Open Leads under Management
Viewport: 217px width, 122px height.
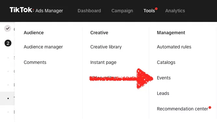tap(163, 93)
